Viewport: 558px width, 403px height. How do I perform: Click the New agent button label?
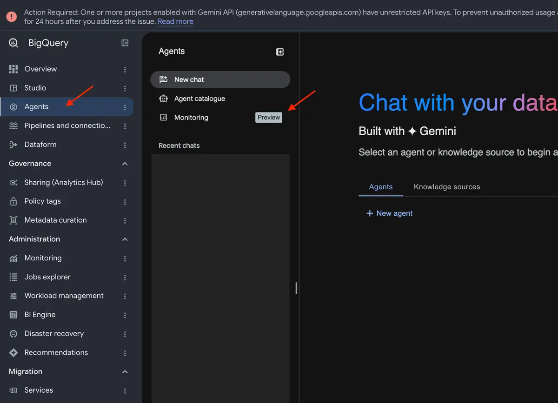(395, 213)
